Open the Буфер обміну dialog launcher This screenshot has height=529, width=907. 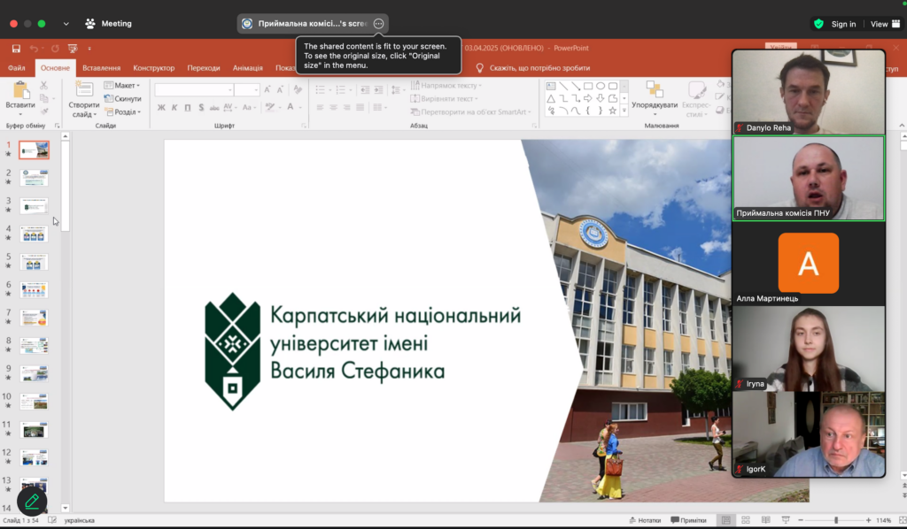tap(57, 126)
